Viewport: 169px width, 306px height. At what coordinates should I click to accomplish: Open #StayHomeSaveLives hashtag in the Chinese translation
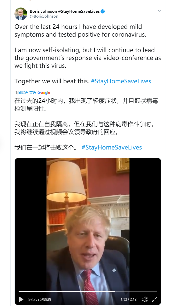click(111, 147)
